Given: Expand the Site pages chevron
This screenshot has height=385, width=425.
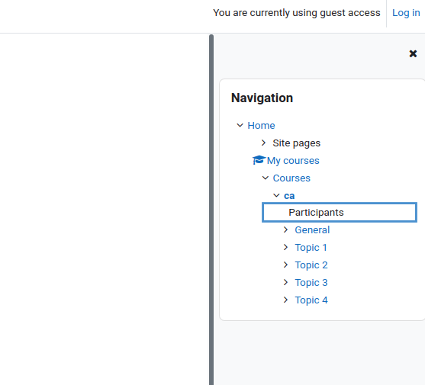Looking at the screenshot, I should [x=263, y=143].
